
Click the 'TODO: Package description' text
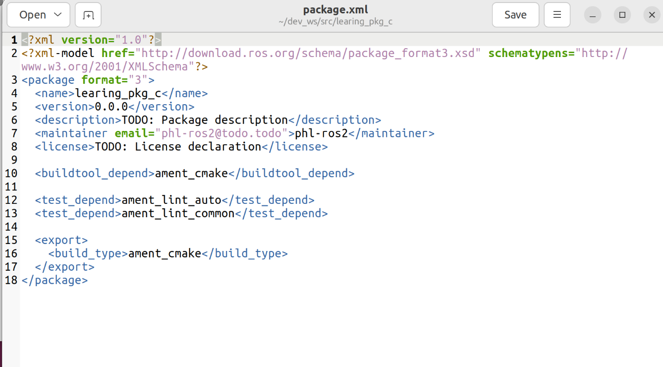coord(205,120)
